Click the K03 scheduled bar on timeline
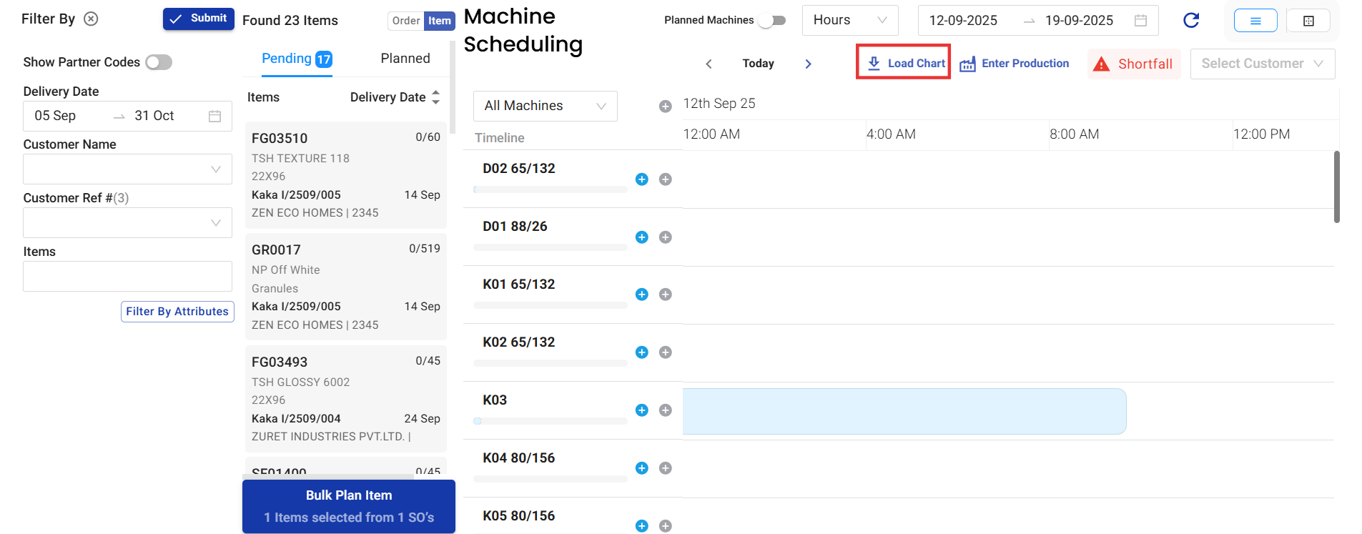Image resolution: width=1362 pixels, height=534 pixels. [x=904, y=411]
